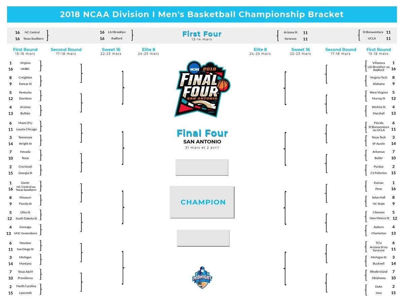Viewport: 404px width, 303px height.
Task: Choose Duke in the bottom right
Action: (379, 287)
